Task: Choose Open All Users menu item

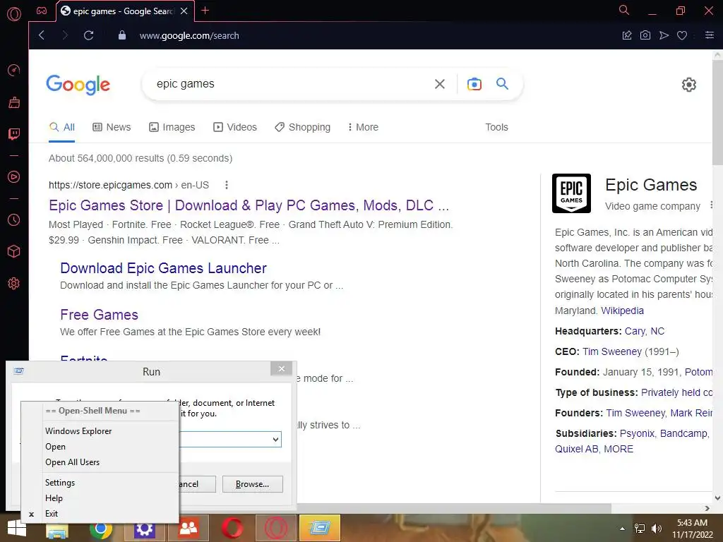Action: (73, 462)
